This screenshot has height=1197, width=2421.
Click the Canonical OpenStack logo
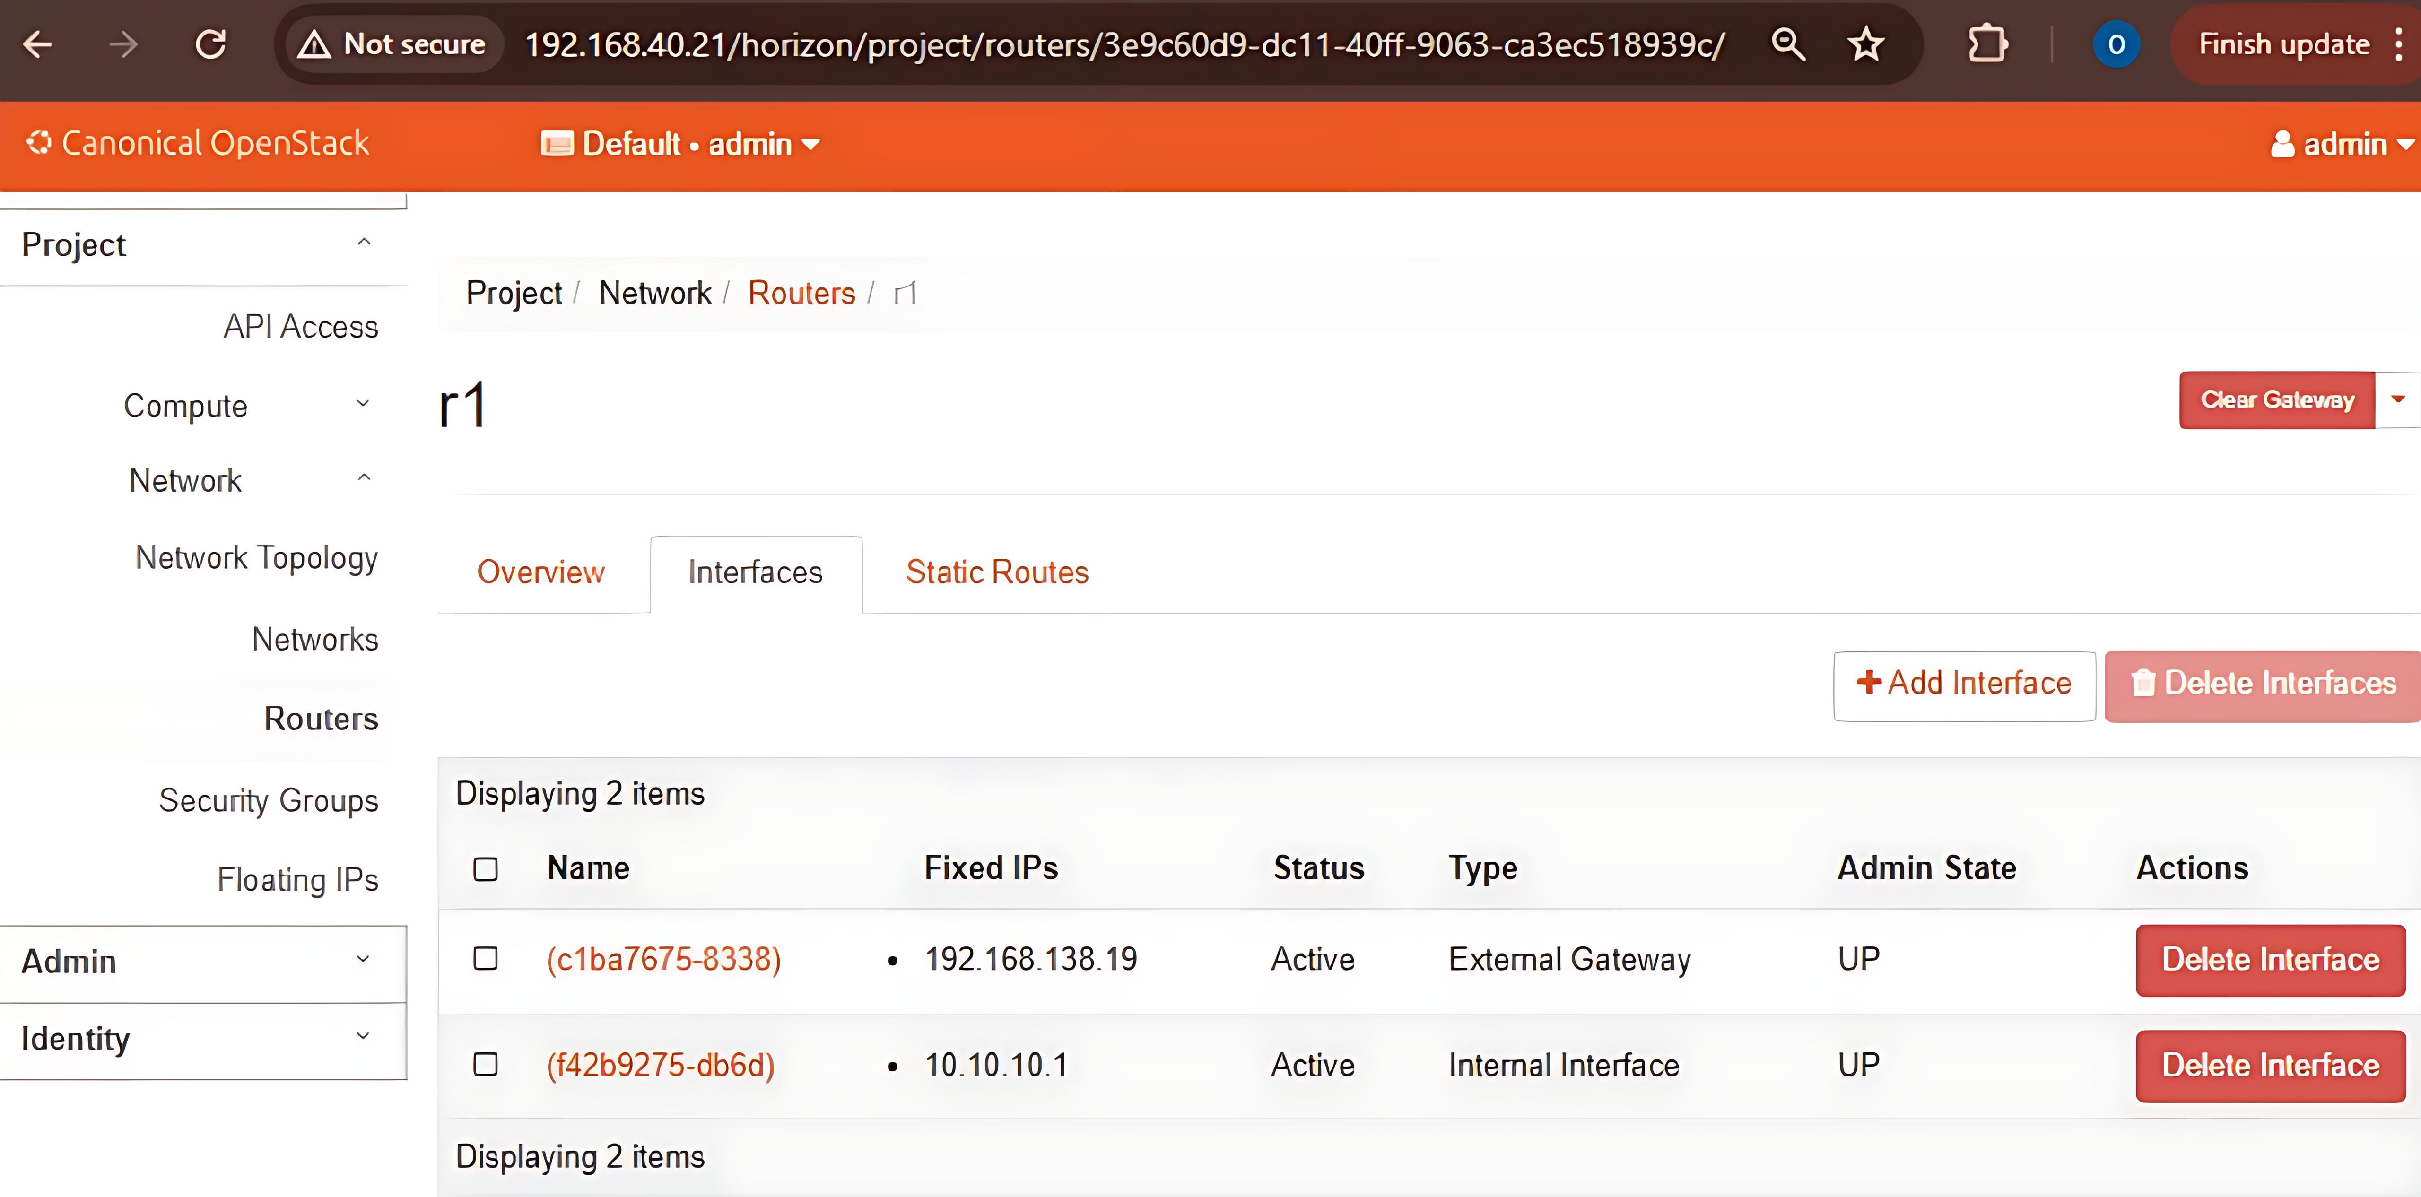pos(198,144)
